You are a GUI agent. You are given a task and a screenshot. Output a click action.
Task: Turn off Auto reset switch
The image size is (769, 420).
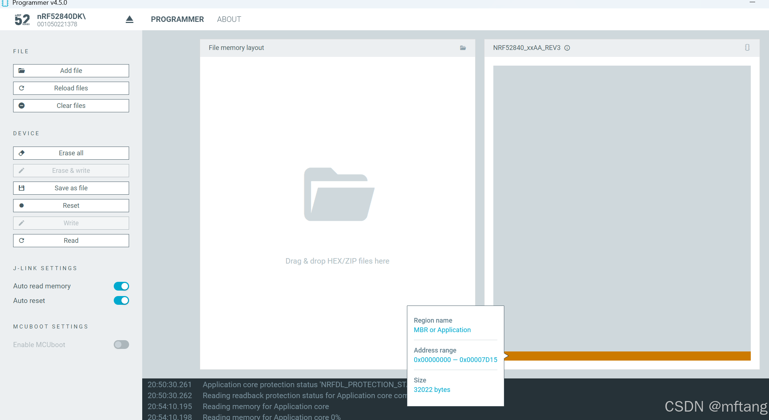[x=121, y=300]
